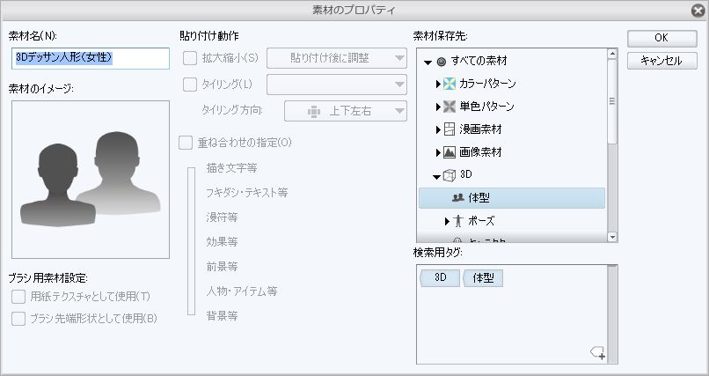Select the 体型 search tag

(x=483, y=278)
